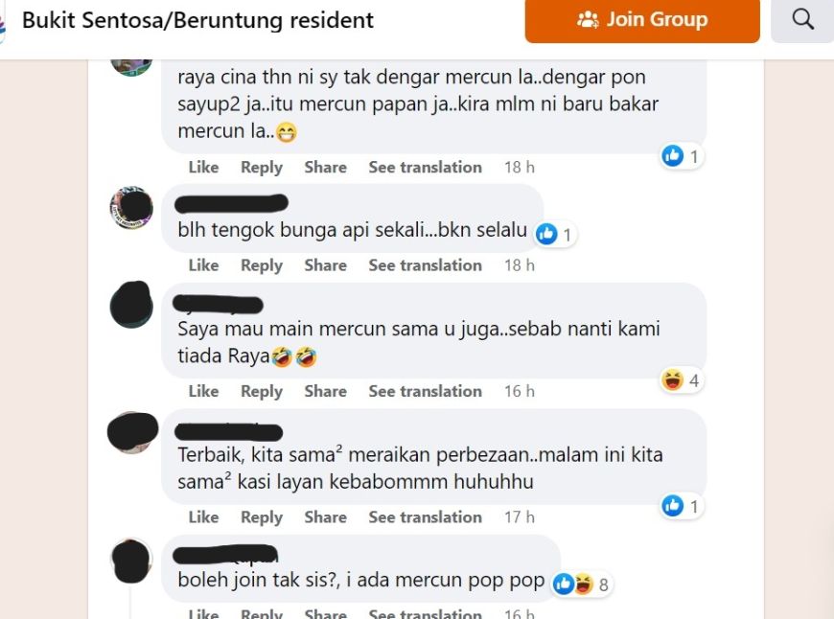Image resolution: width=834 pixels, height=619 pixels.
Task: Click the Join Group button
Action: click(642, 20)
